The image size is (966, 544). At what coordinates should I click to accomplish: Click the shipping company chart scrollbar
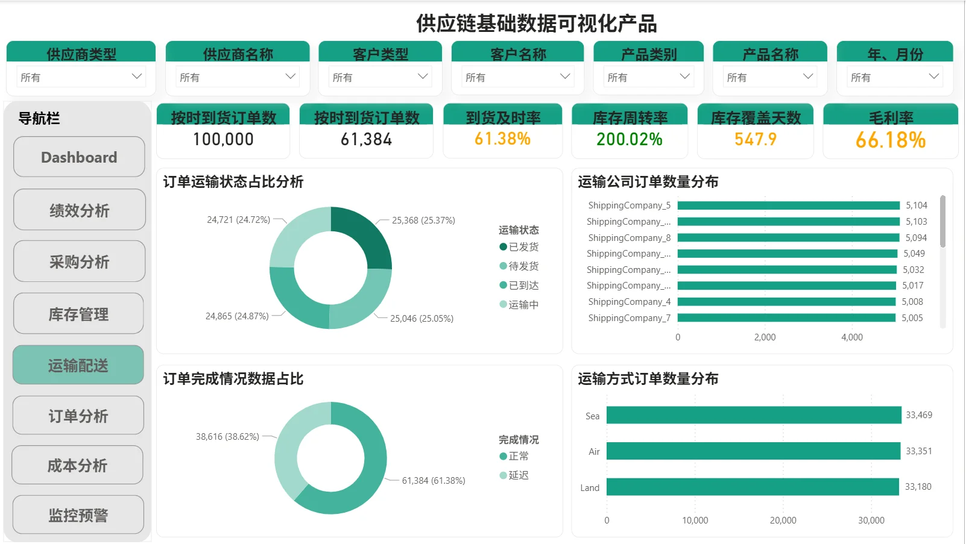tap(942, 221)
